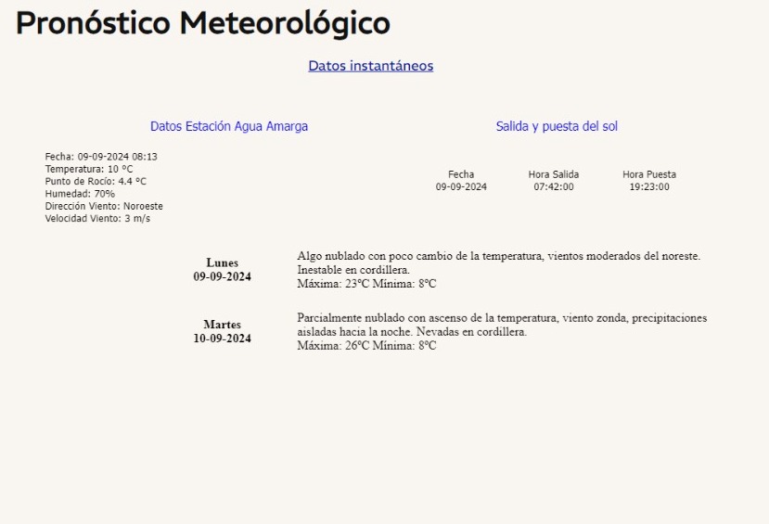This screenshot has width=769, height=524.
Task: Select the sunrise time 07:42:00
Action: click(x=554, y=187)
